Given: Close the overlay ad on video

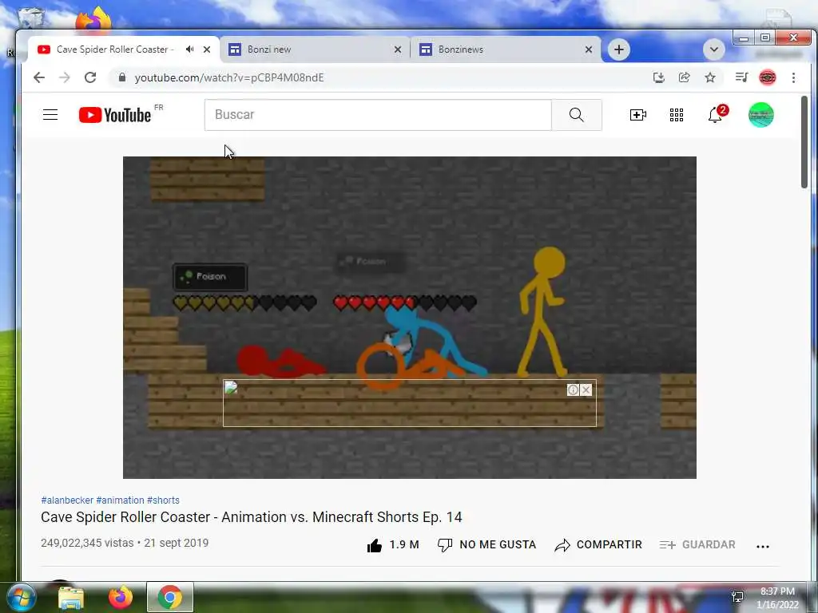Looking at the screenshot, I should [x=586, y=390].
